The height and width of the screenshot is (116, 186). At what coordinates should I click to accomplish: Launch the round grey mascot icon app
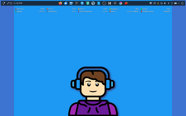pos(93,3)
